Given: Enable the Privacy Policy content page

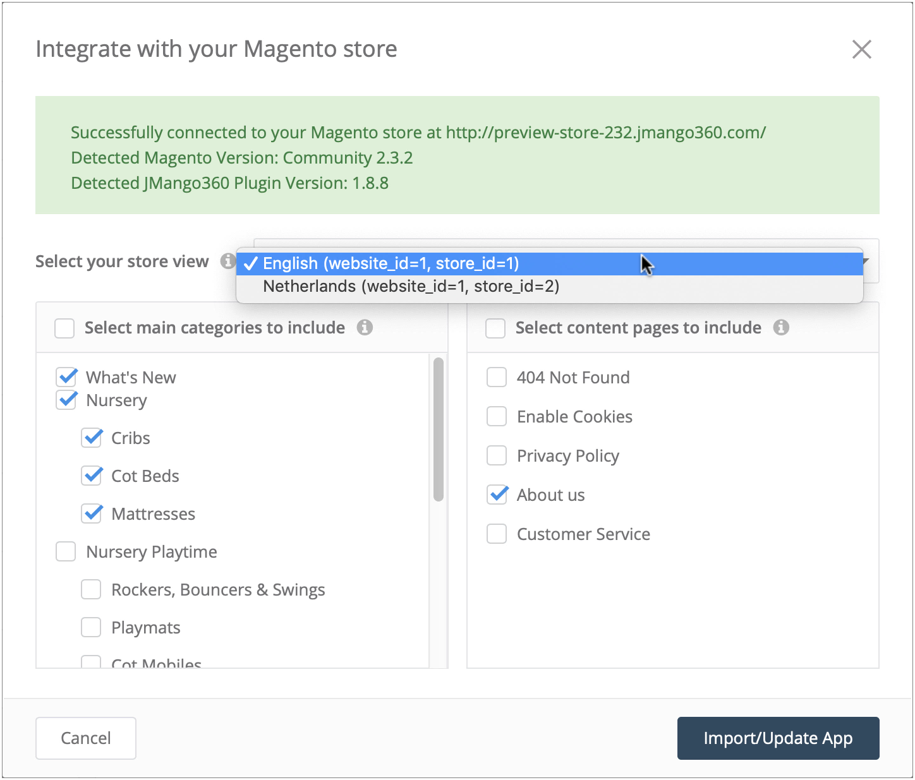Looking at the screenshot, I should pyautogui.click(x=497, y=455).
